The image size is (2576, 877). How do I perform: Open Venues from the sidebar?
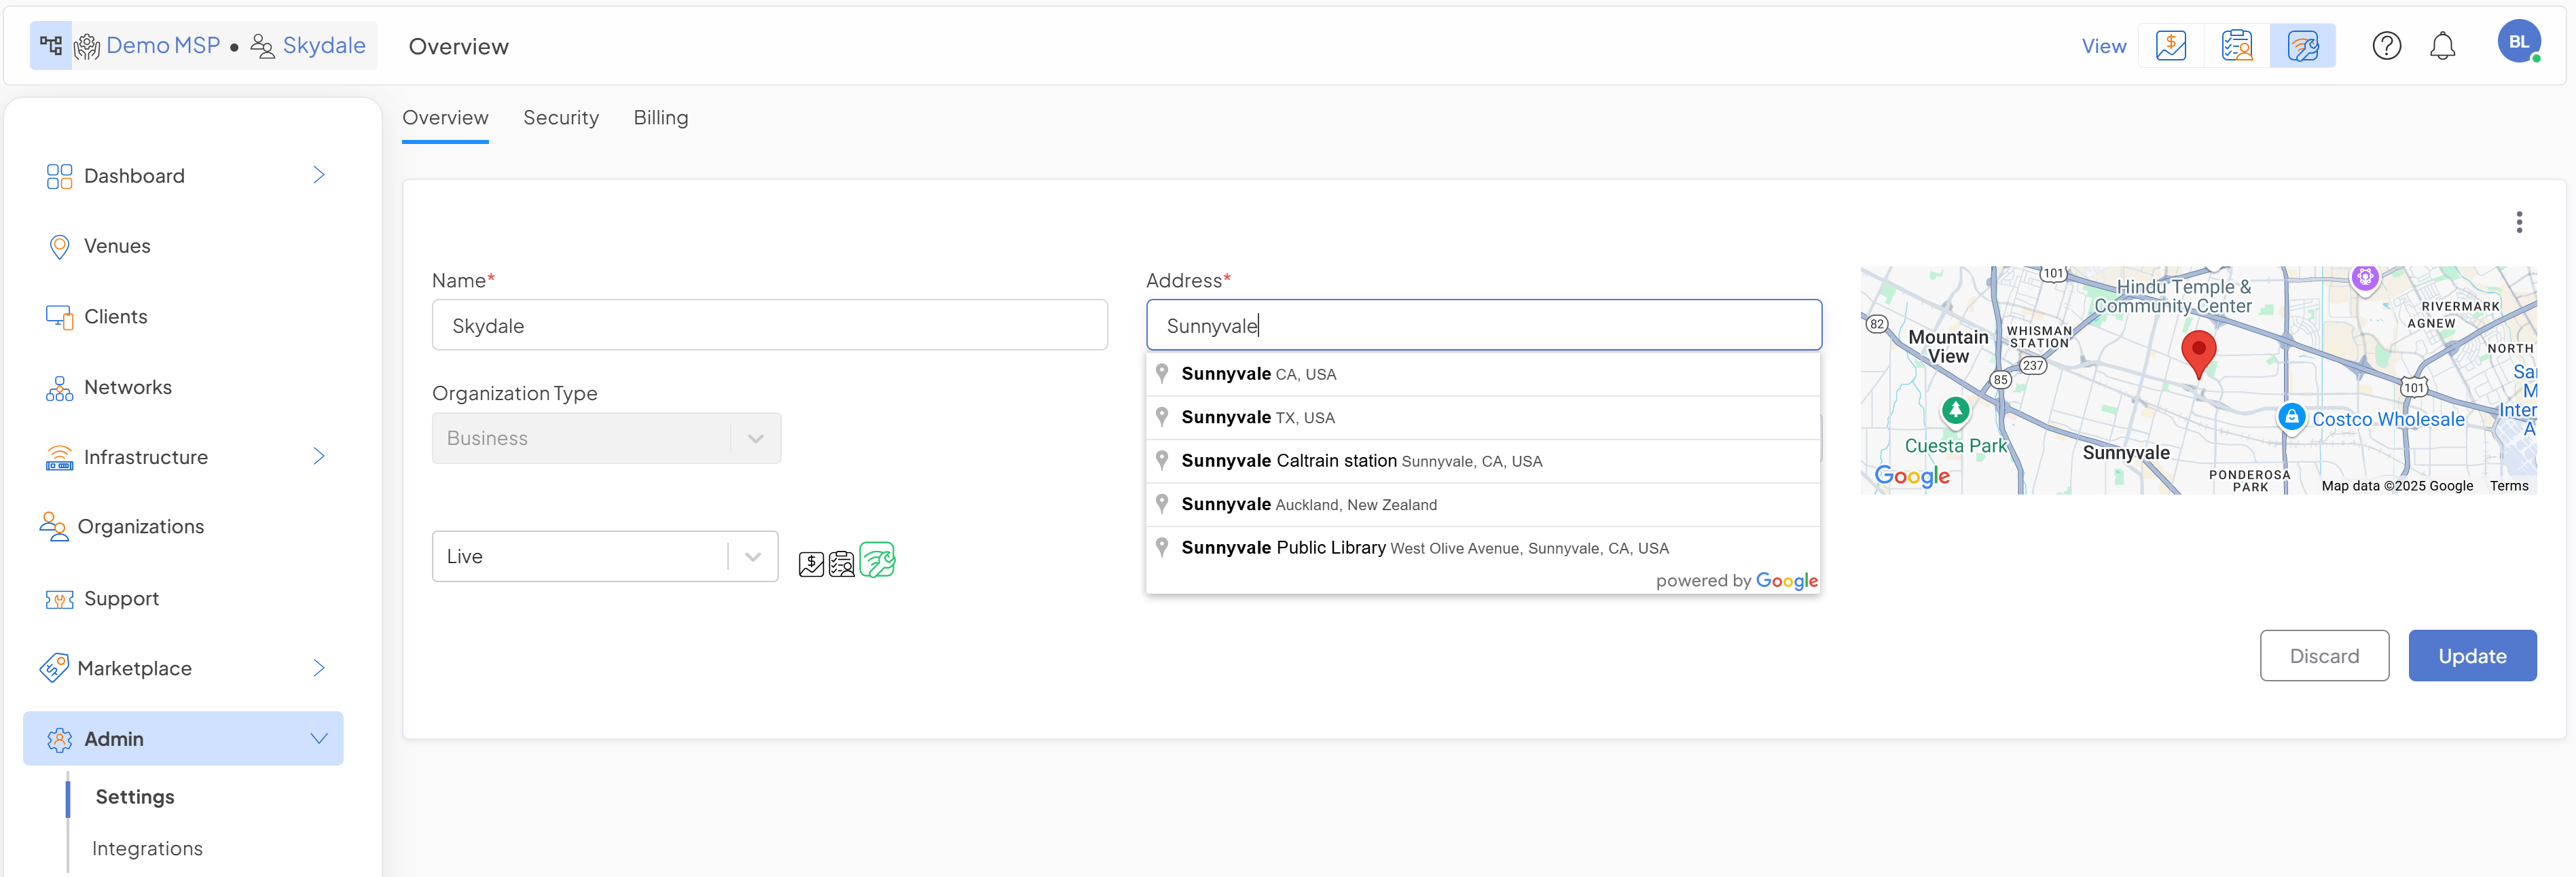117,246
